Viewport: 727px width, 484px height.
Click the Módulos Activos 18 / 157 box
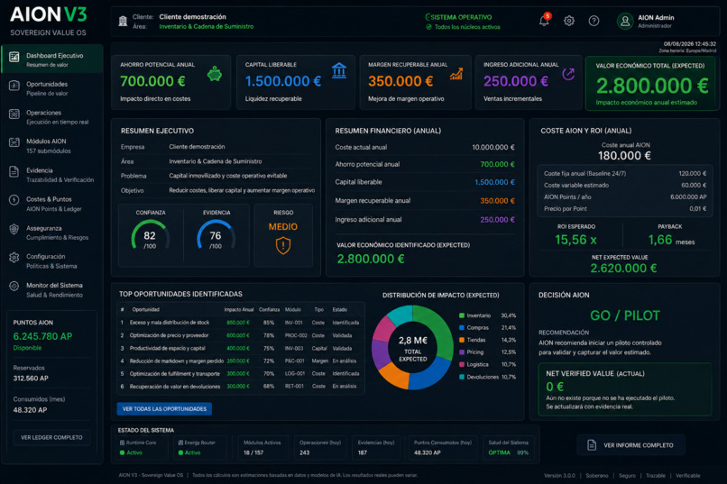point(262,447)
